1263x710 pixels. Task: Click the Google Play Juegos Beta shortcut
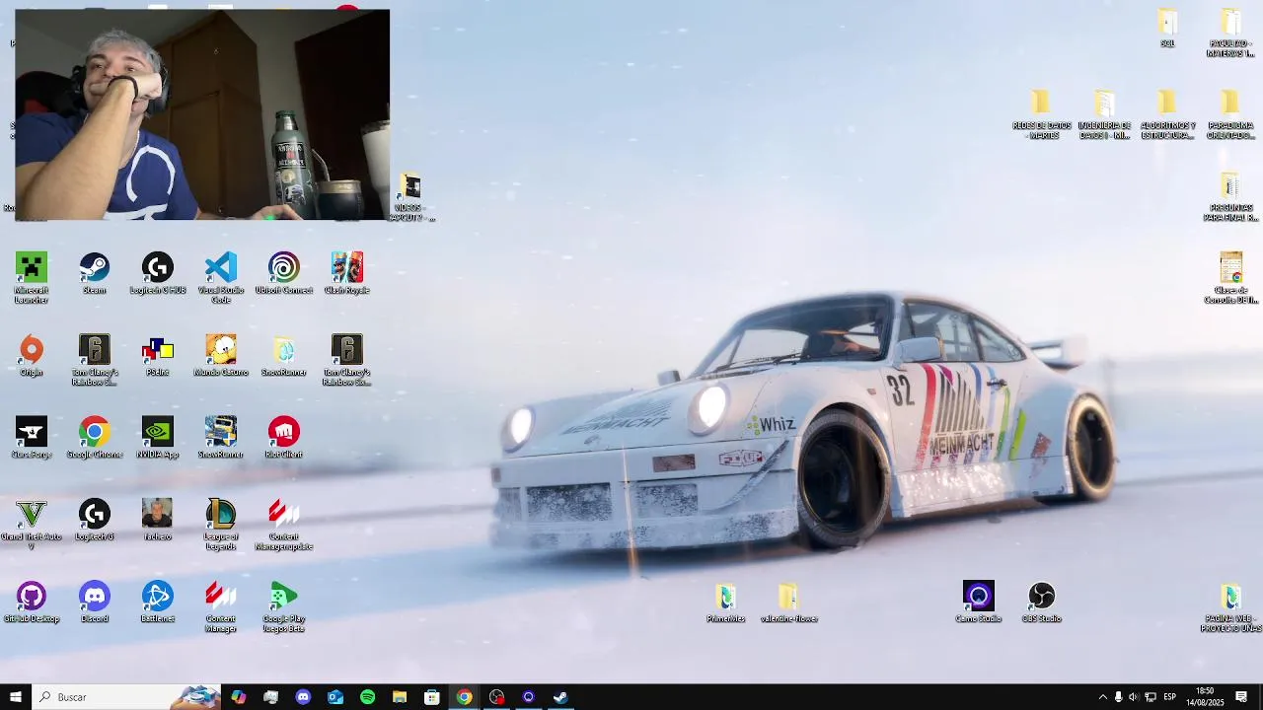pyautogui.click(x=284, y=606)
